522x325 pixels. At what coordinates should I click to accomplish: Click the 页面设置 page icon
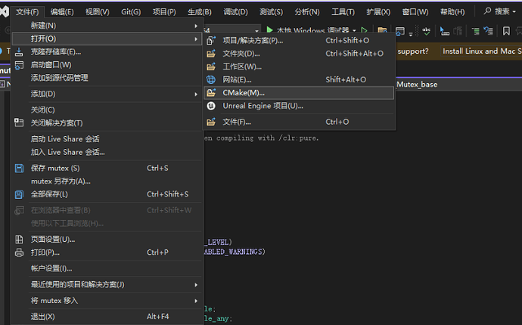(19, 239)
